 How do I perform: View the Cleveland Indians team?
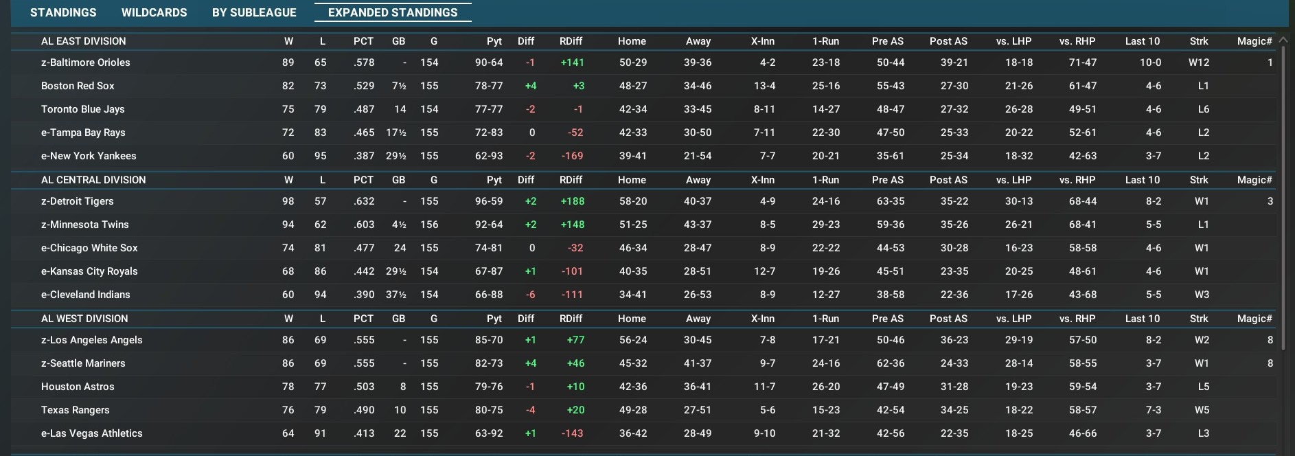[85, 295]
